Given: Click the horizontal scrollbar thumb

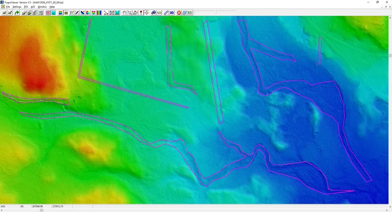Looking at the screenshot, I should pyautogui.click(x=42, y=210).
